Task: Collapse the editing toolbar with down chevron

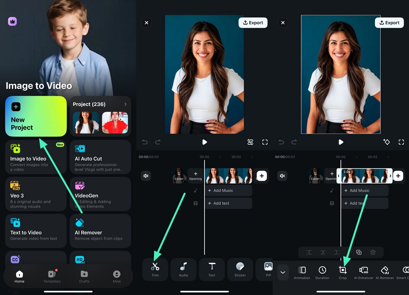Action: (283, 272)
